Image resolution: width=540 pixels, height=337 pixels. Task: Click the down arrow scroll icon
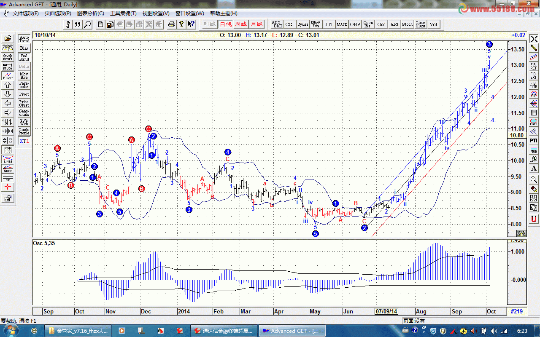(8, 94)
